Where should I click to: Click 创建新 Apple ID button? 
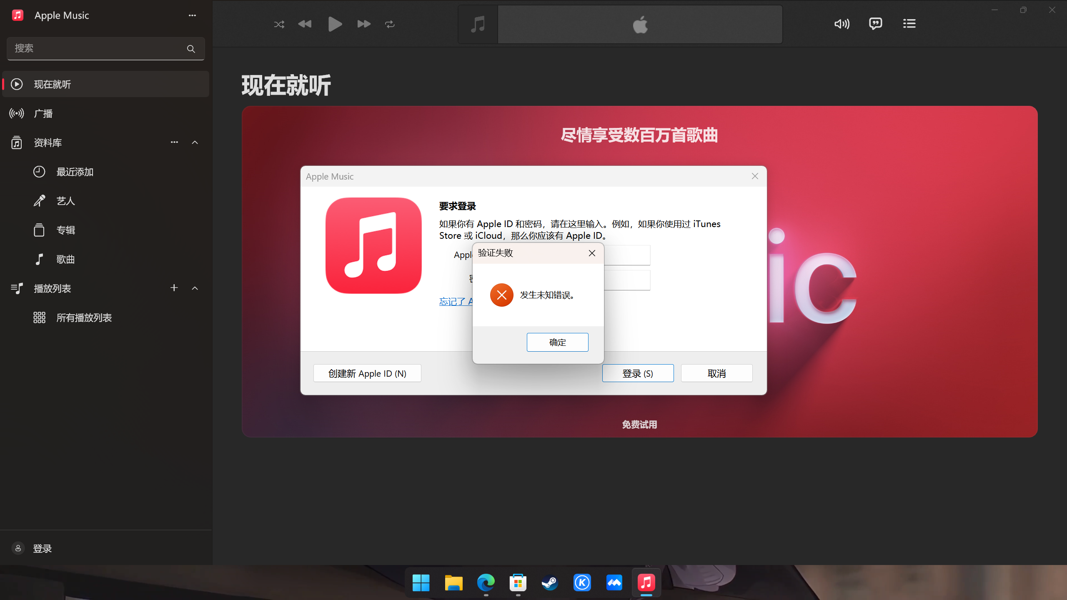[x=367, y=373]
